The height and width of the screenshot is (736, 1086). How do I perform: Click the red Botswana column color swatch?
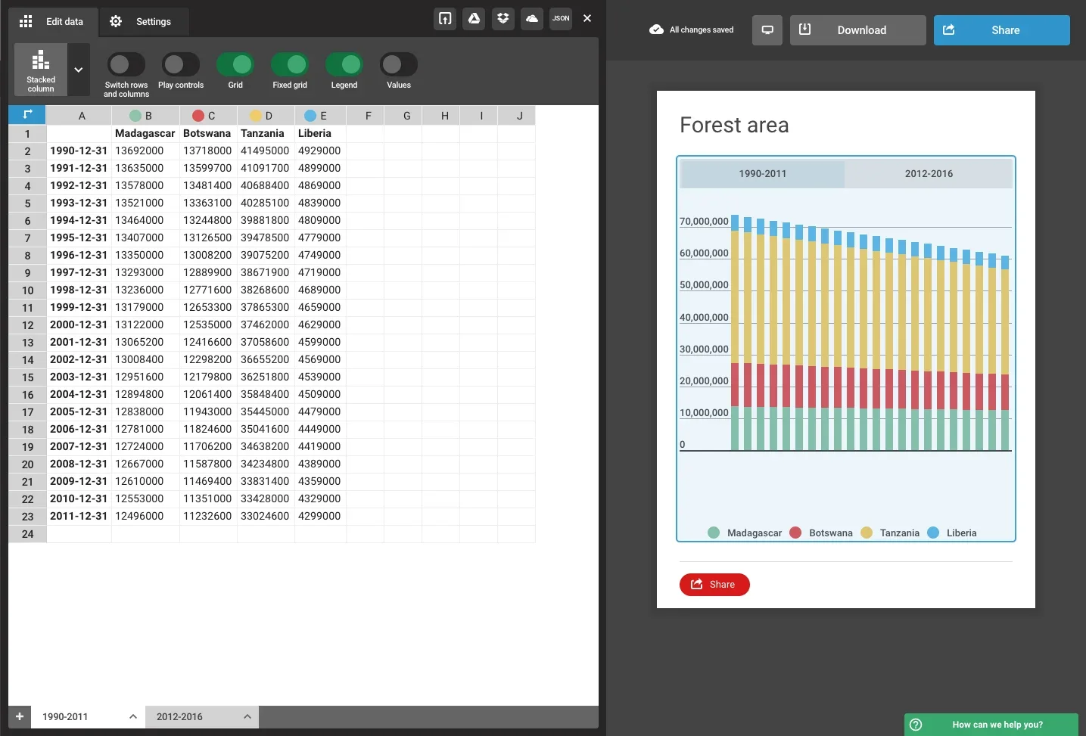click(198, 116)
